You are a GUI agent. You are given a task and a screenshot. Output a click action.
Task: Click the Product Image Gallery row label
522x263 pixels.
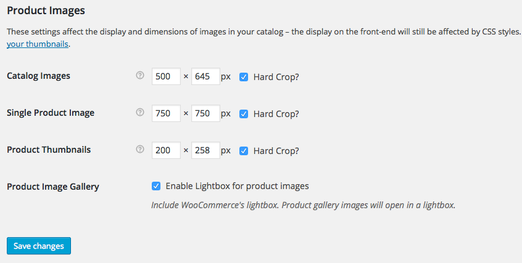[53, 186]
